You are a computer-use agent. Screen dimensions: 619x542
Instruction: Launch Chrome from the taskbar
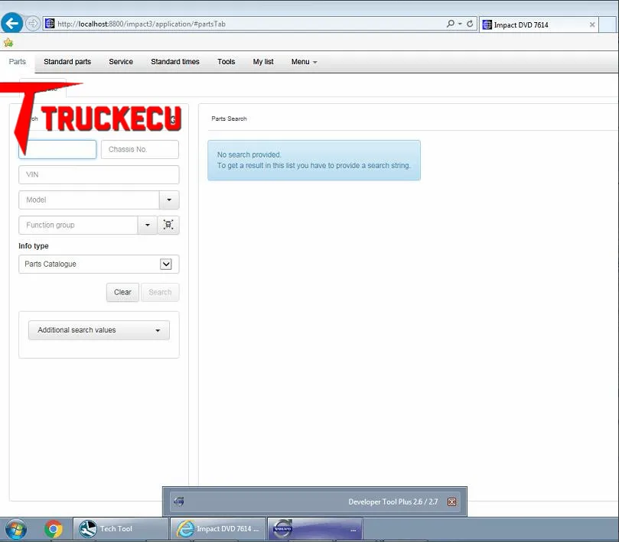[x=54, y=529]
